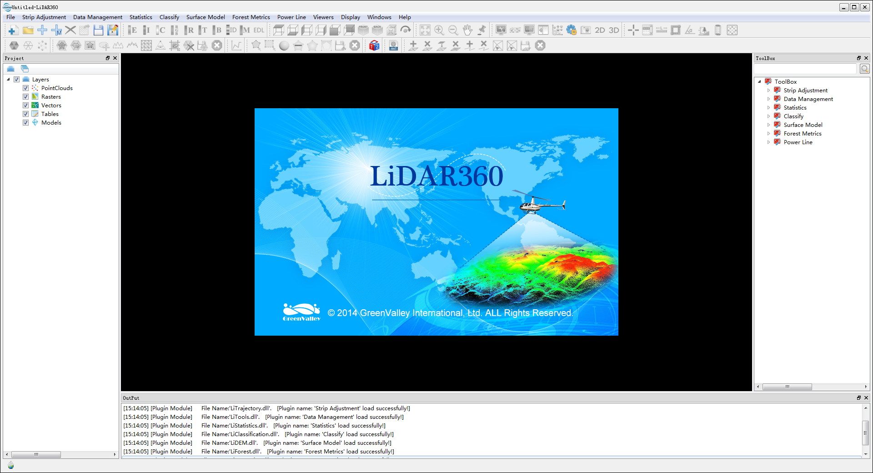Select the zoom out magnifier

click(453, 30)
